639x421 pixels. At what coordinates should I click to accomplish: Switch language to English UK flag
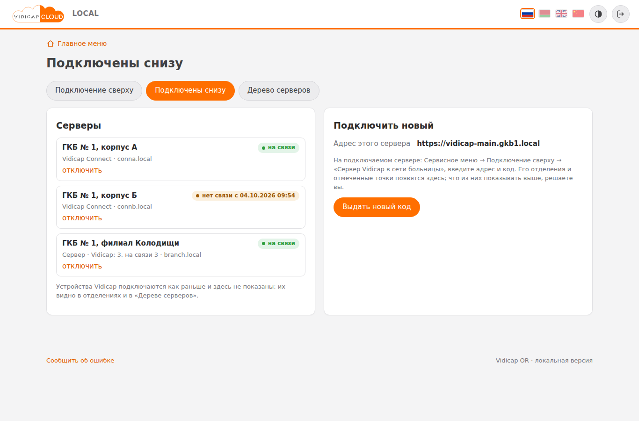click(x=561, y=14)
